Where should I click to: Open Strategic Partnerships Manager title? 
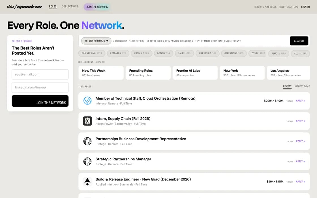(123, 159)
